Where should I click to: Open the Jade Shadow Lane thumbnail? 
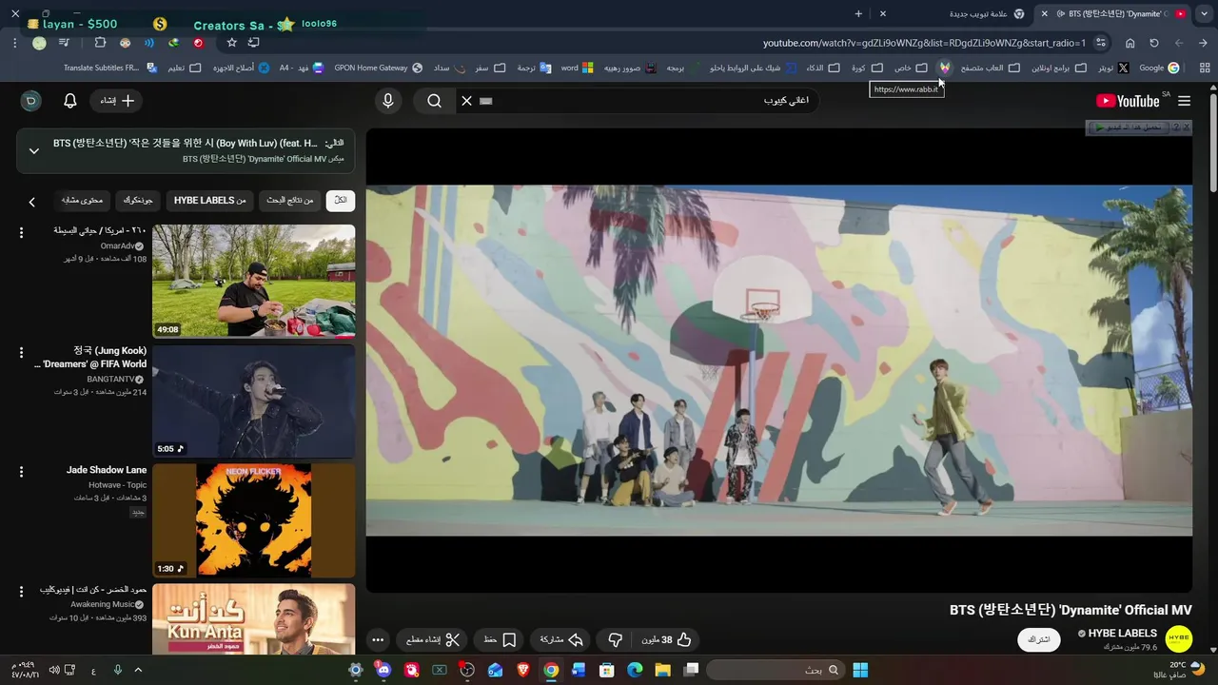(254, 520)
